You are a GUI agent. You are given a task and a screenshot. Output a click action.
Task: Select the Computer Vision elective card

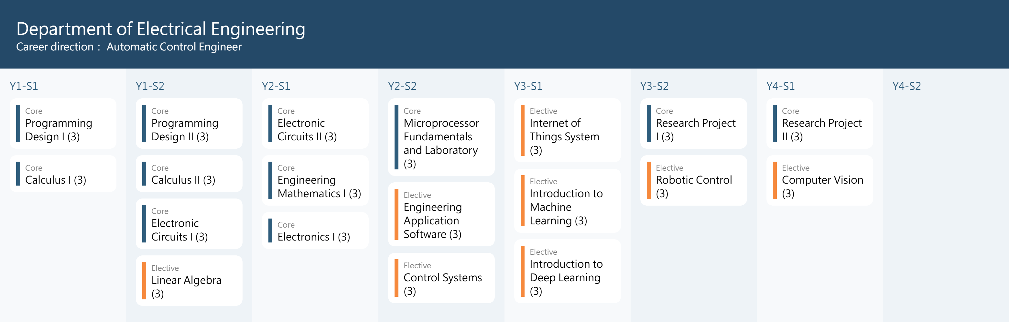[x=819, y=180]
